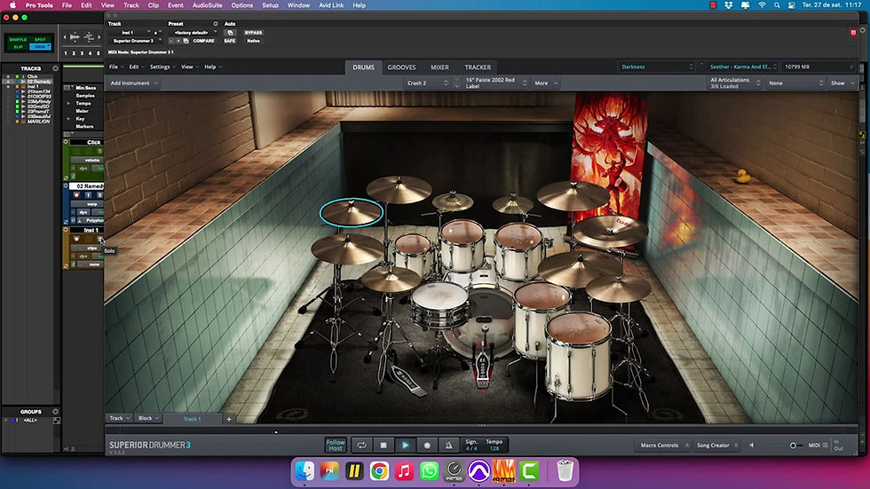Open the MIDI settings list icon
The height and width of the screenshot is (489, 870).
pos(826,446)
